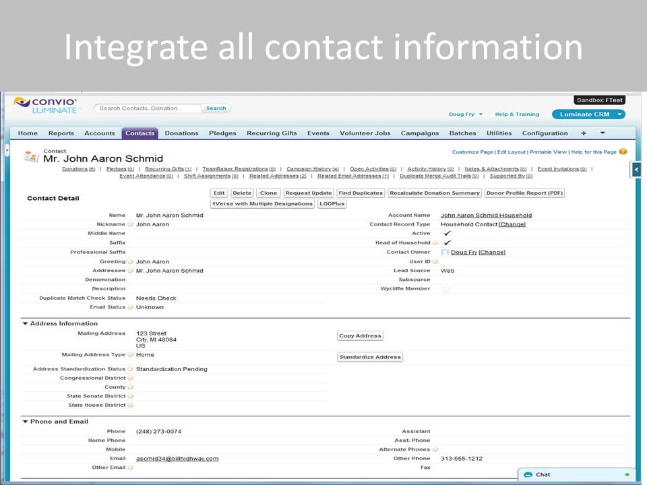The height and width of the screenshot is (485, 647).
Task: Collapse the Phone and Email section
Action: pyautogui.click(x=26, y=422)
